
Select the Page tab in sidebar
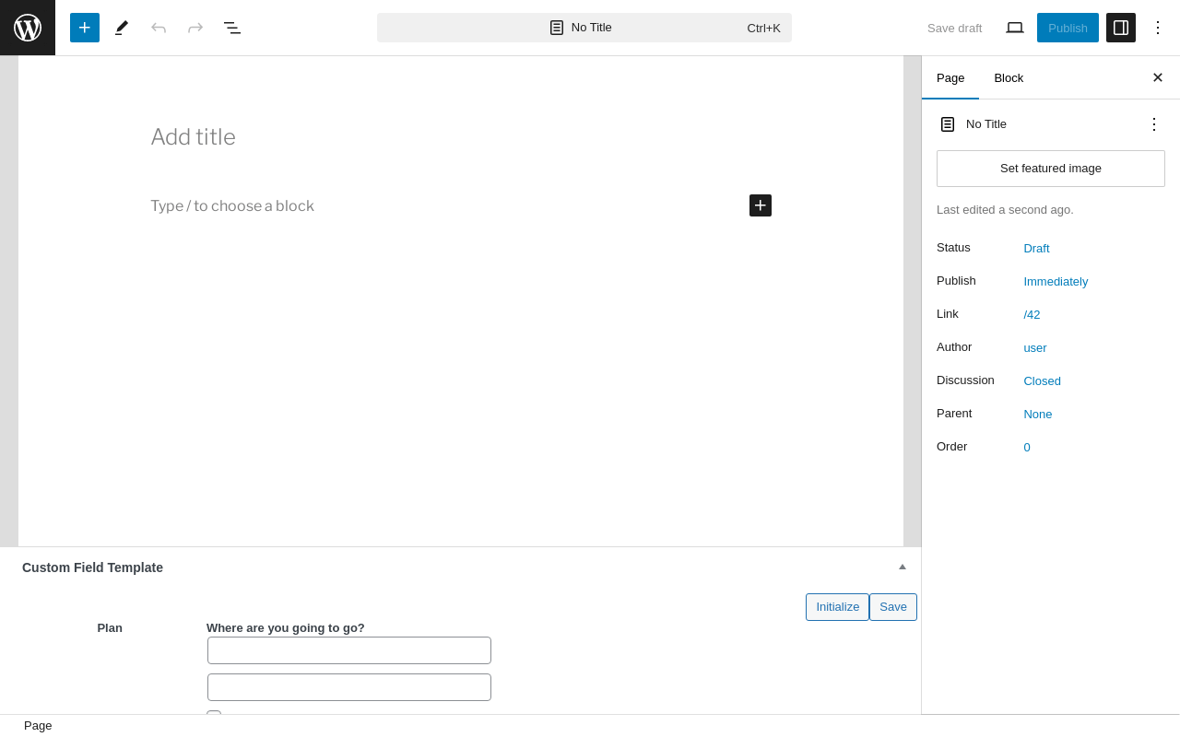[x=950, y=78]
